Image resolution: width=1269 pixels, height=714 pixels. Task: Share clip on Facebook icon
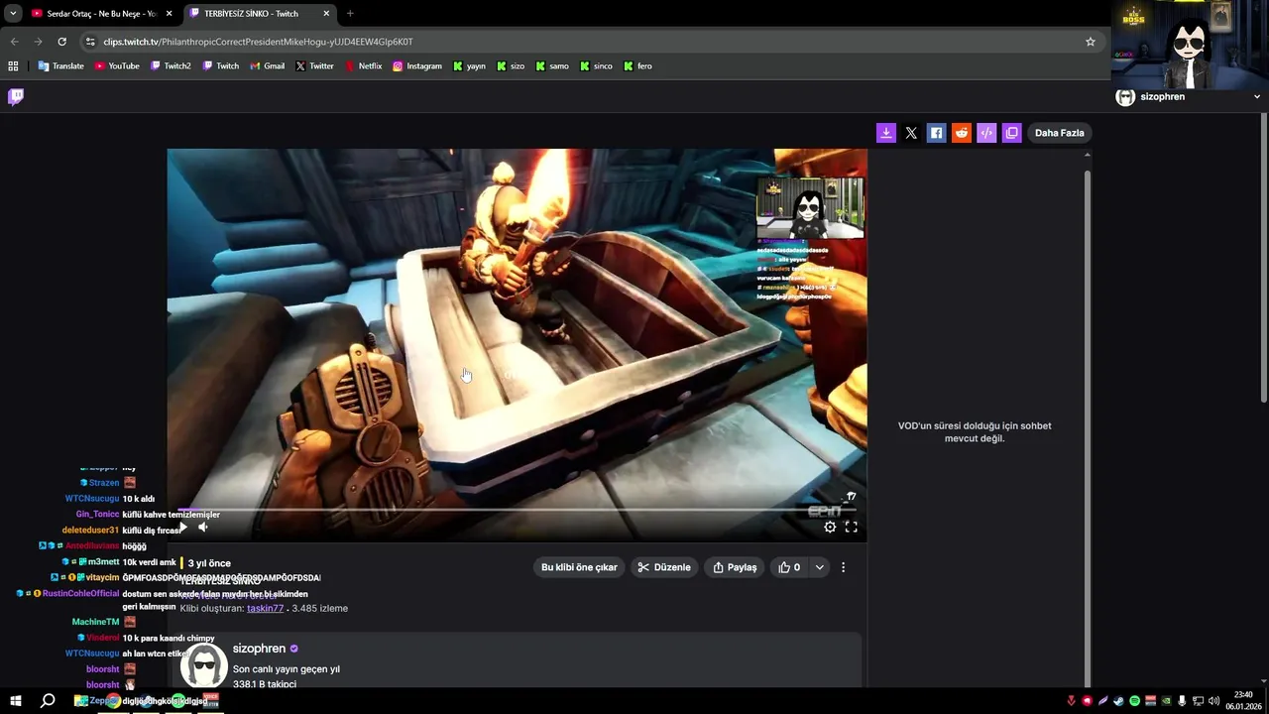(x=936, y=133)
